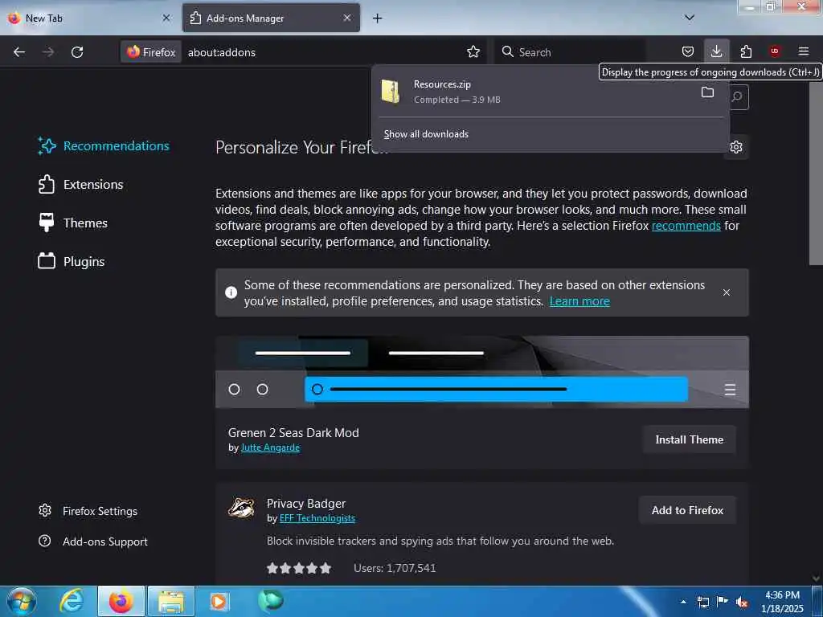The image size is (823, 617).
Task: Switch to the New Tab tab
Action: (89, 18)
